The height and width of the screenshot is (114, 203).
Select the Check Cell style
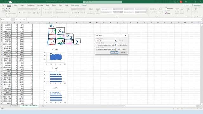[x=118, y=12]
